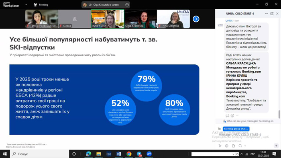Open the Zoom Workplace dropdown arrow
This screenshot has width=281, height=158.
[26, 5]
